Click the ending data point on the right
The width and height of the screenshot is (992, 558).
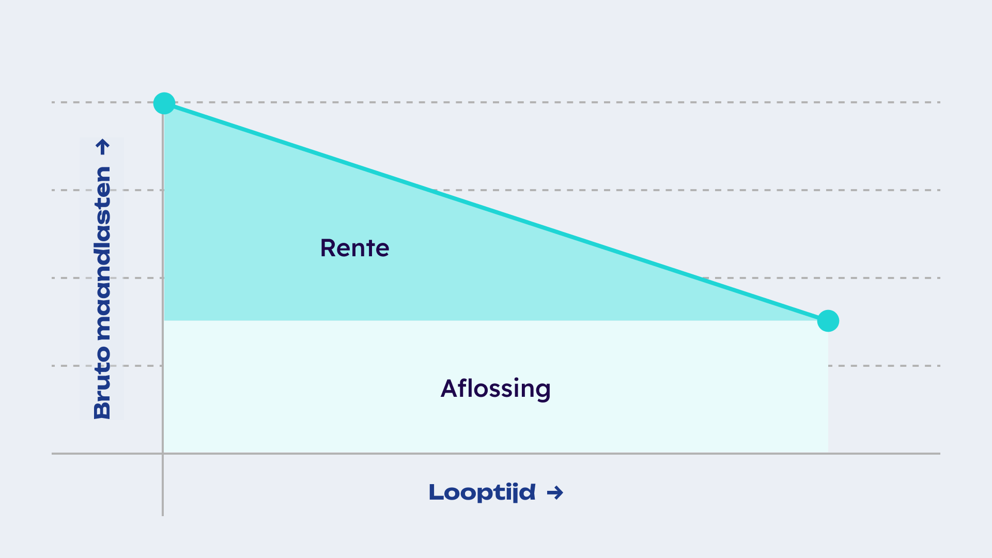click(828, 321)
